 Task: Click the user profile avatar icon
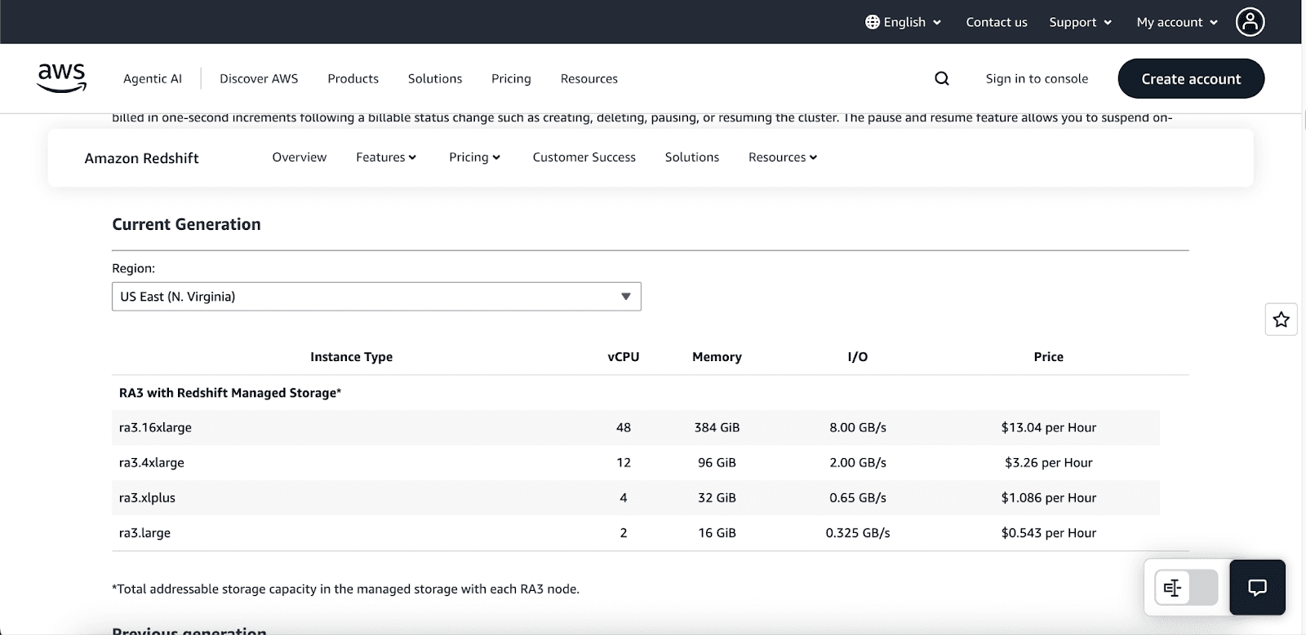[1250, 22]
